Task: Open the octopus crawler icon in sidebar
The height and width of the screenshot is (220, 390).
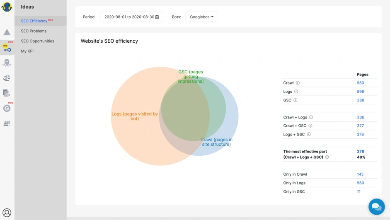Action: click(x=7, y=63)
